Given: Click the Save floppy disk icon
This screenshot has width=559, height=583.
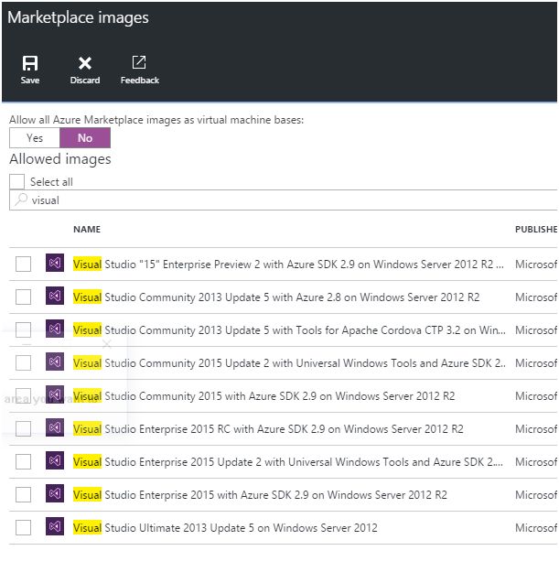Looking at the screenshot, I should pyautogui.click(x=30, y=63).
